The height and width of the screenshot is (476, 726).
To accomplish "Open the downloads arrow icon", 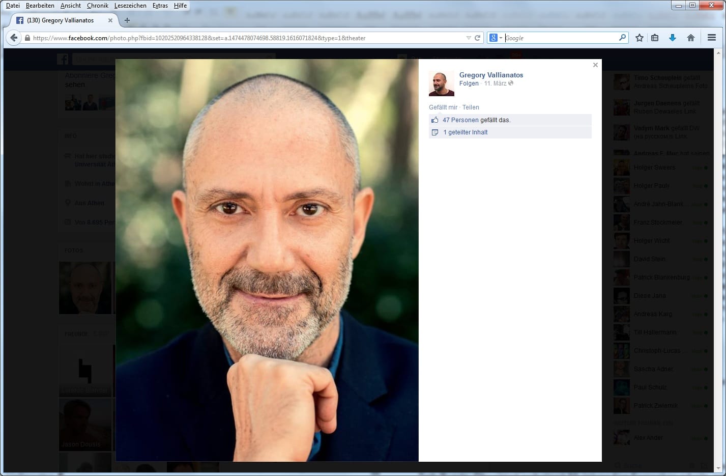I will (x=672, y=38).
